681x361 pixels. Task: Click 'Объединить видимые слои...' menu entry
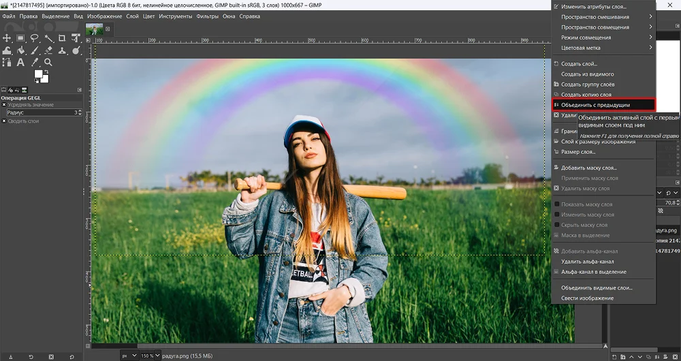coord(603,287)
